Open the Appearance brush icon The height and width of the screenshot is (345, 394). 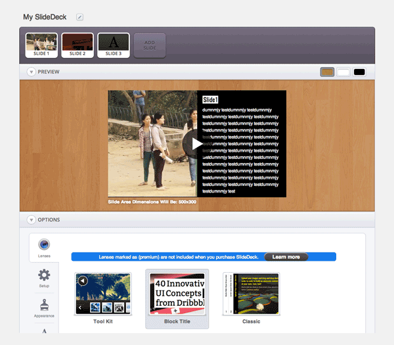(x=44, y=305)
